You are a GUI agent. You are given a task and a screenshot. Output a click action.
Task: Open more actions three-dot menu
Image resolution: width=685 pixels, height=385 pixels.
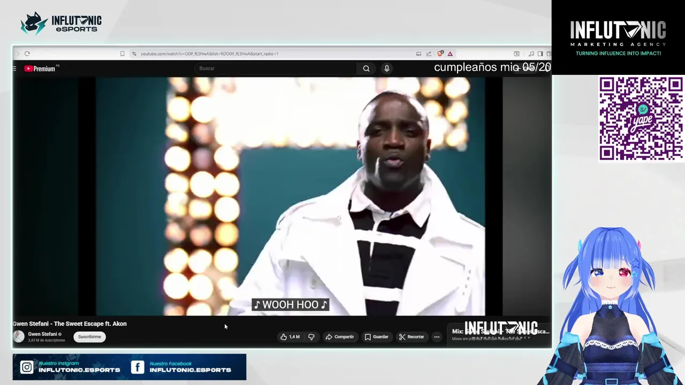(x=437, y=337)
